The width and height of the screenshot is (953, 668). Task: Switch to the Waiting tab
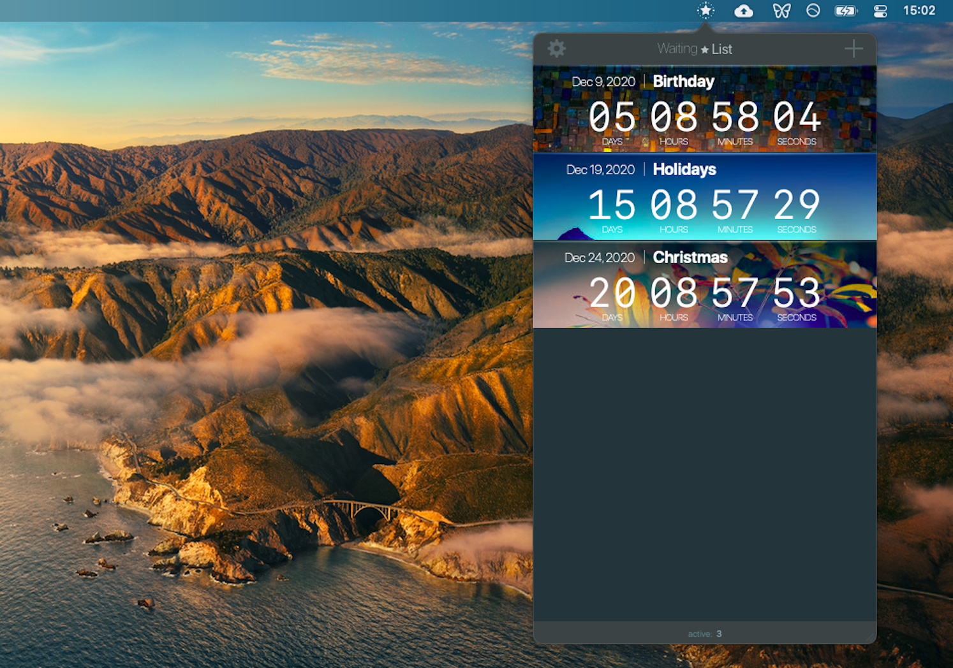[x=677, y=48]
